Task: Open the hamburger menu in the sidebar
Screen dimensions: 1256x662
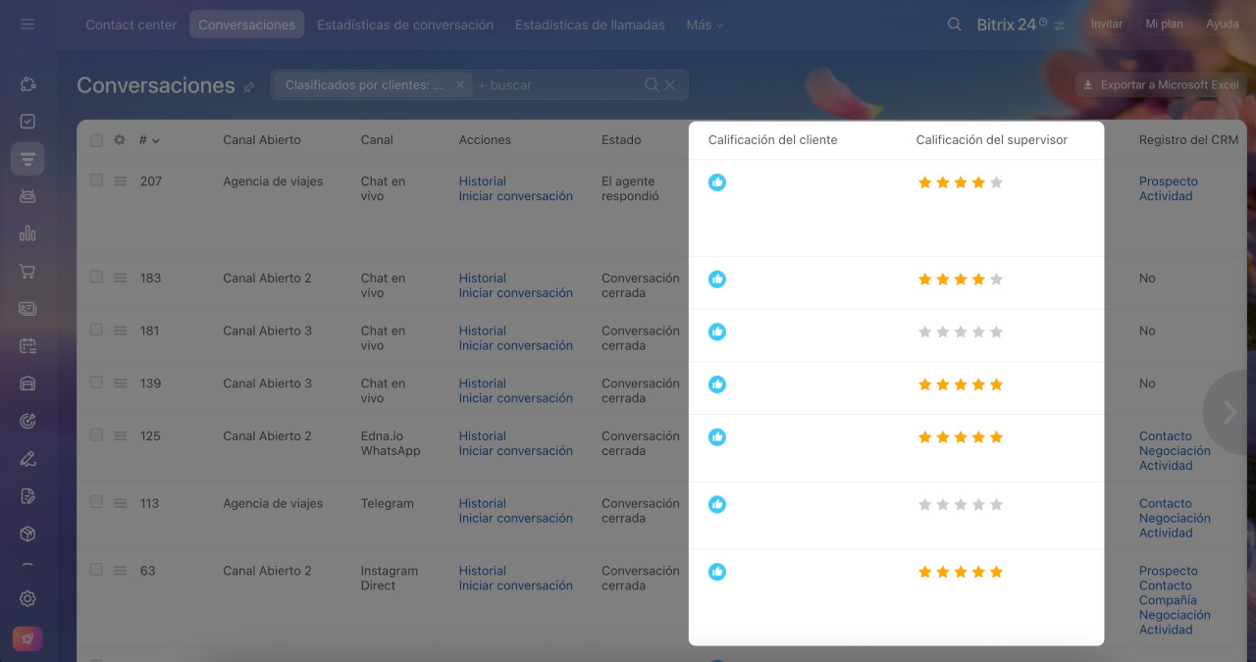Action: pos(27,25)
